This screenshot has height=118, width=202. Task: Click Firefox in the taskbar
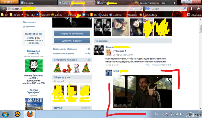pos(30,114)
